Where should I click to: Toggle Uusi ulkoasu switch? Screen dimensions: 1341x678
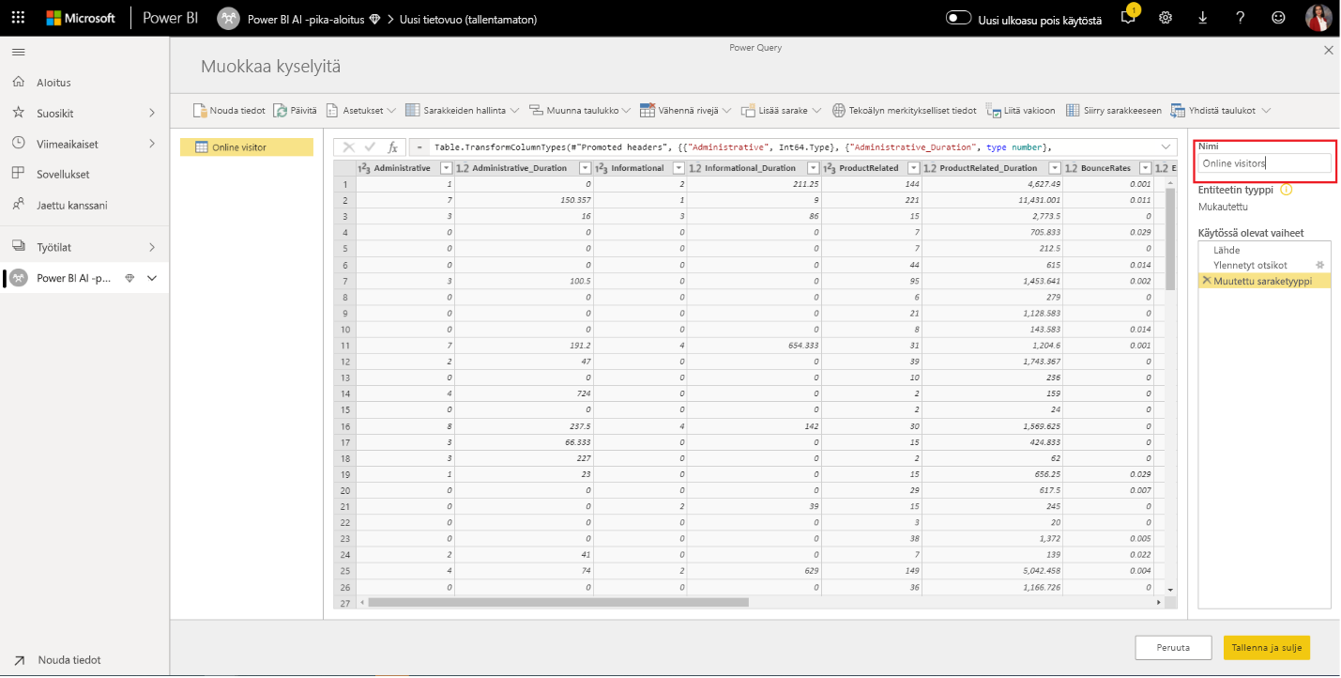pyautogui.click(x=958, y=18)
